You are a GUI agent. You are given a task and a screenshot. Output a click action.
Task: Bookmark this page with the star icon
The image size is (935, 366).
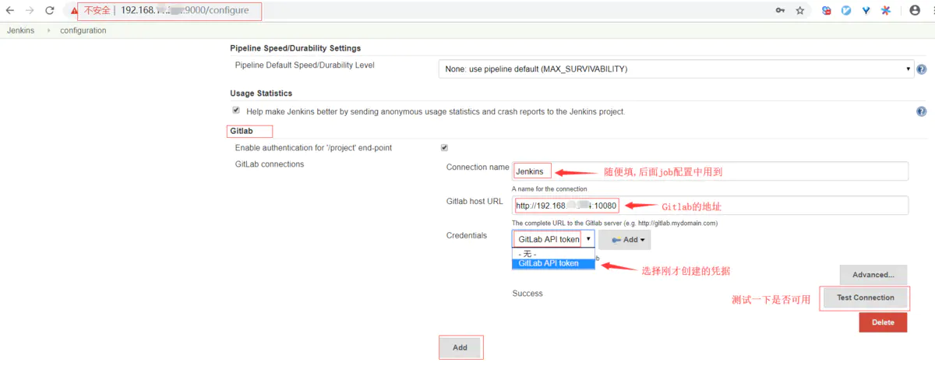(x=800, y=11)
